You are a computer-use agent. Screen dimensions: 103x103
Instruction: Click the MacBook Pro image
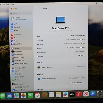click(61, 20)
